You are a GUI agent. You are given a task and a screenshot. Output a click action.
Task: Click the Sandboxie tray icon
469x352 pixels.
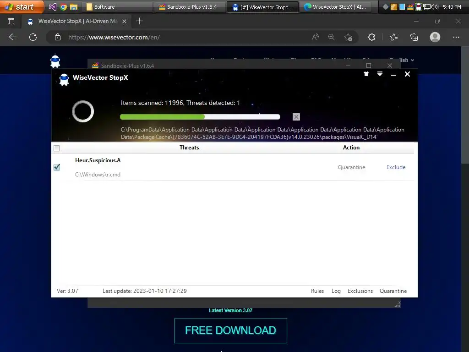[410, 6]
